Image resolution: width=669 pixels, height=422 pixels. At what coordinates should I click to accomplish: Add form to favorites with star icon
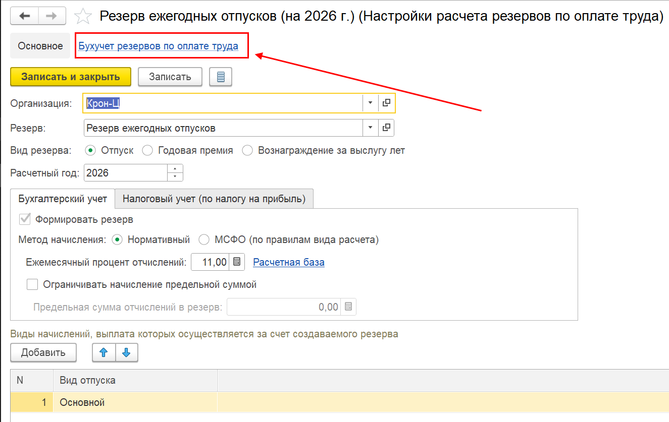point(82,16)
